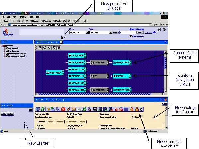This screenshot has width=199, height=149.
Task: Toggle the Case sensitive checkbox
Action: coord(130,36)
